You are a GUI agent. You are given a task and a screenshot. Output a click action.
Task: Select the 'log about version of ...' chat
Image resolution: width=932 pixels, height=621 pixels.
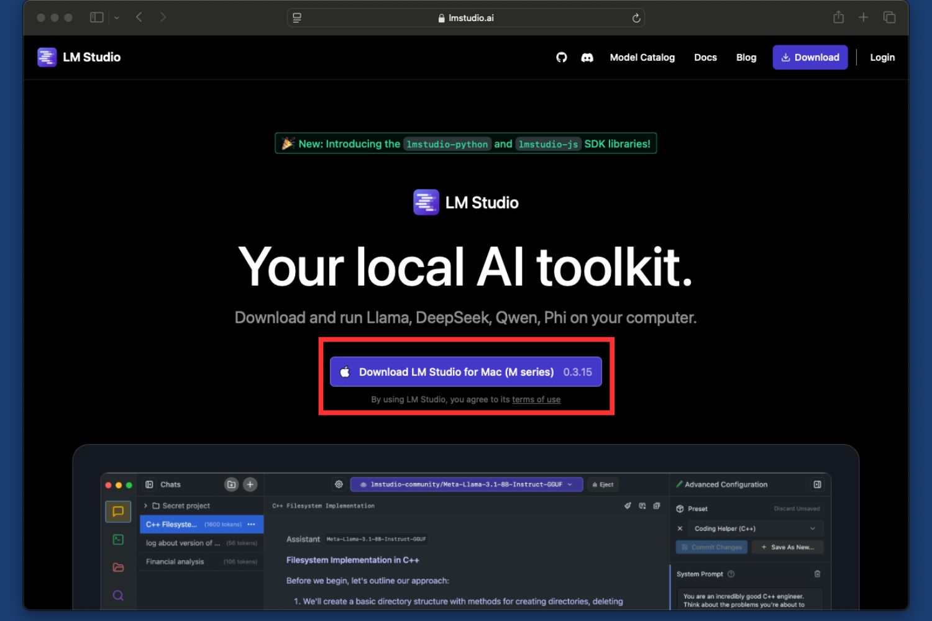click(202, 543)
